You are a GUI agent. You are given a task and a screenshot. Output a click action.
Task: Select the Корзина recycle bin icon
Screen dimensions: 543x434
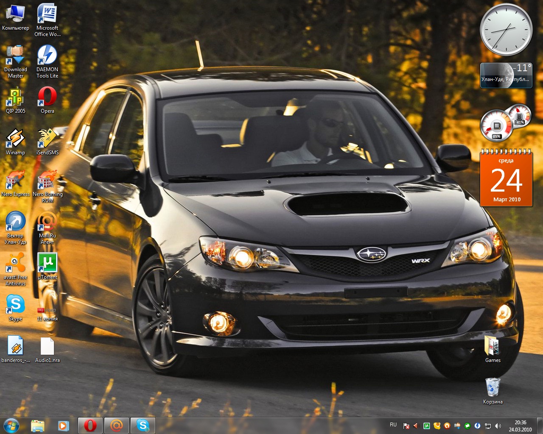(493, 388)
